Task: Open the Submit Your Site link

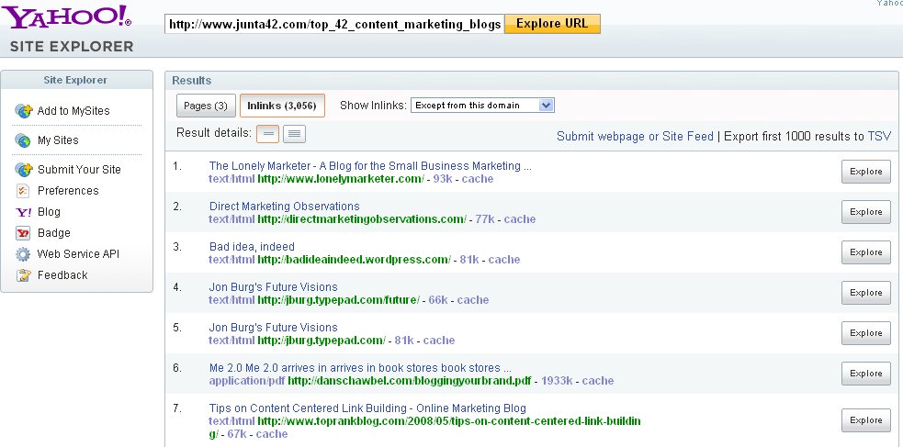Action: (79, 170)
